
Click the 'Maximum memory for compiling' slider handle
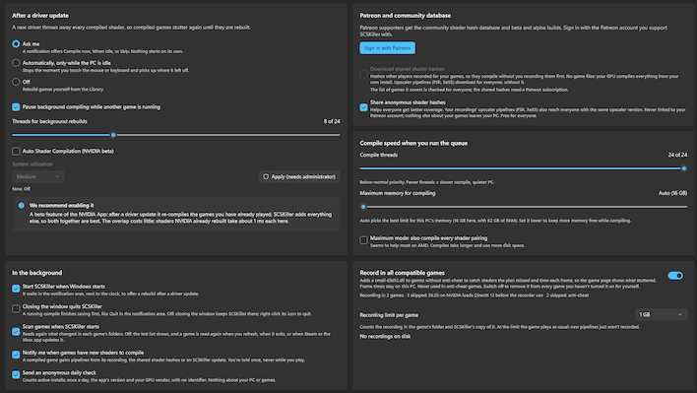[x=363, y=207]
